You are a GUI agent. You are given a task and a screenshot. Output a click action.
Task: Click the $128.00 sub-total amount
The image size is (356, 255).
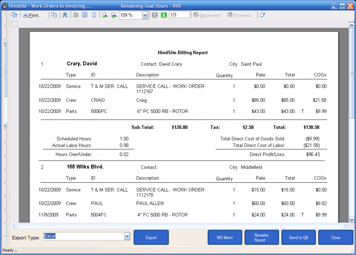(179, 127)
